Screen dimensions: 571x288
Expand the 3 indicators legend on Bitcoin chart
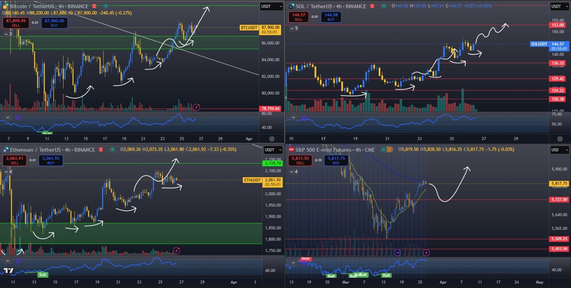pyautogui.click(x=8, y=34)
